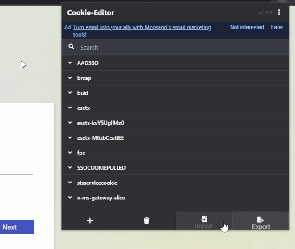Image resolution: width=295 pixels, height=249 pixels.
Task: Expand the esctx cookie row
Action: pyautogui.click(x=84, y=108)
